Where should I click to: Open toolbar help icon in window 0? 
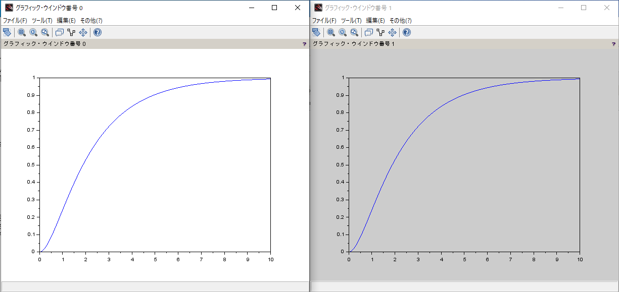[x=98, y=32]
